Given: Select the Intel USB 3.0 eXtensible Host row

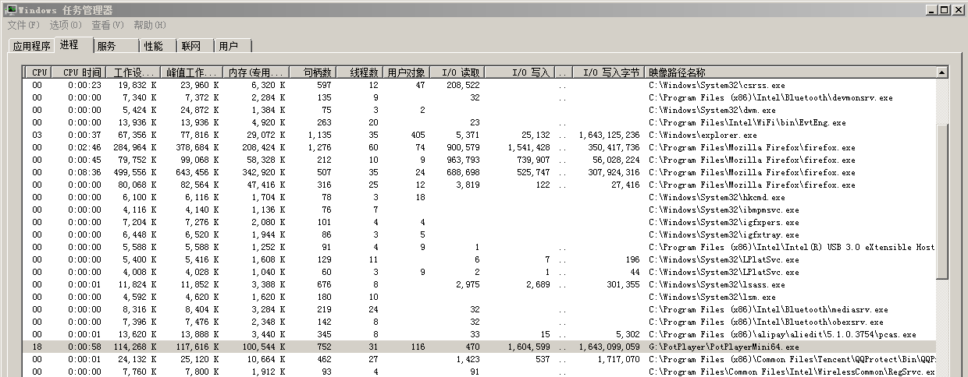Looking at the screenshot, I should [x=481, y=247].
